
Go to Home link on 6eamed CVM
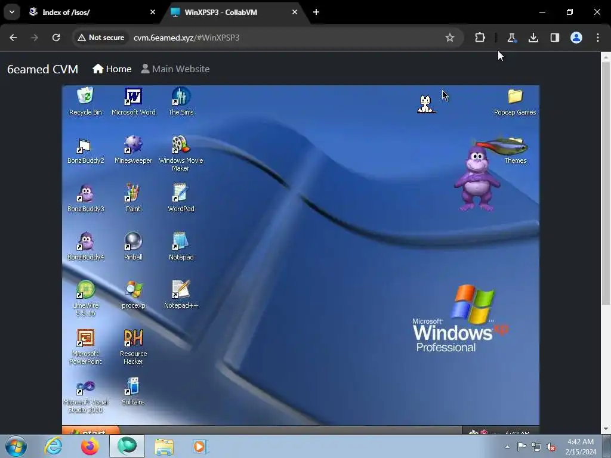click(x=112, y=69)
